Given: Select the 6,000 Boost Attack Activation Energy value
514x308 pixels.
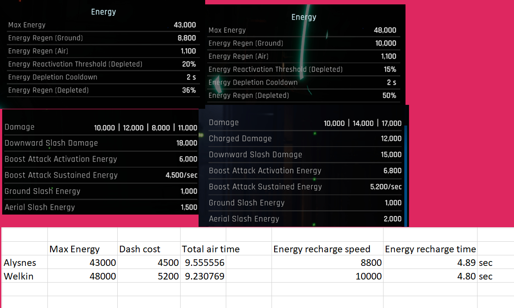Looking at the screenshot, I should [188, 159].
